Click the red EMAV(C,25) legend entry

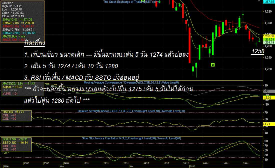coord(18,26)
